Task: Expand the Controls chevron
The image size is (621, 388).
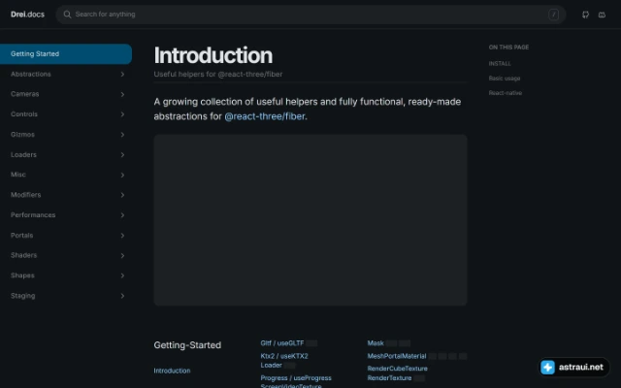Action: pos(122,114)
